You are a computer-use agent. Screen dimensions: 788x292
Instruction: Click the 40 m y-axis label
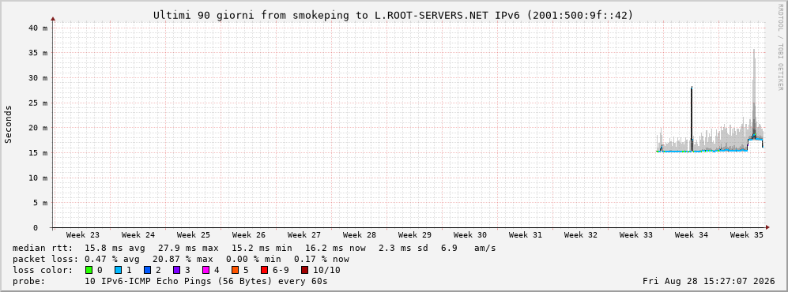tap(38, 28)
